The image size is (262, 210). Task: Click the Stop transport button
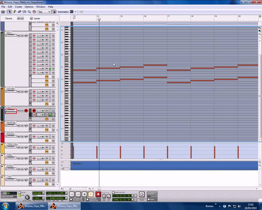pyautogui.click(x=84, y=194)
